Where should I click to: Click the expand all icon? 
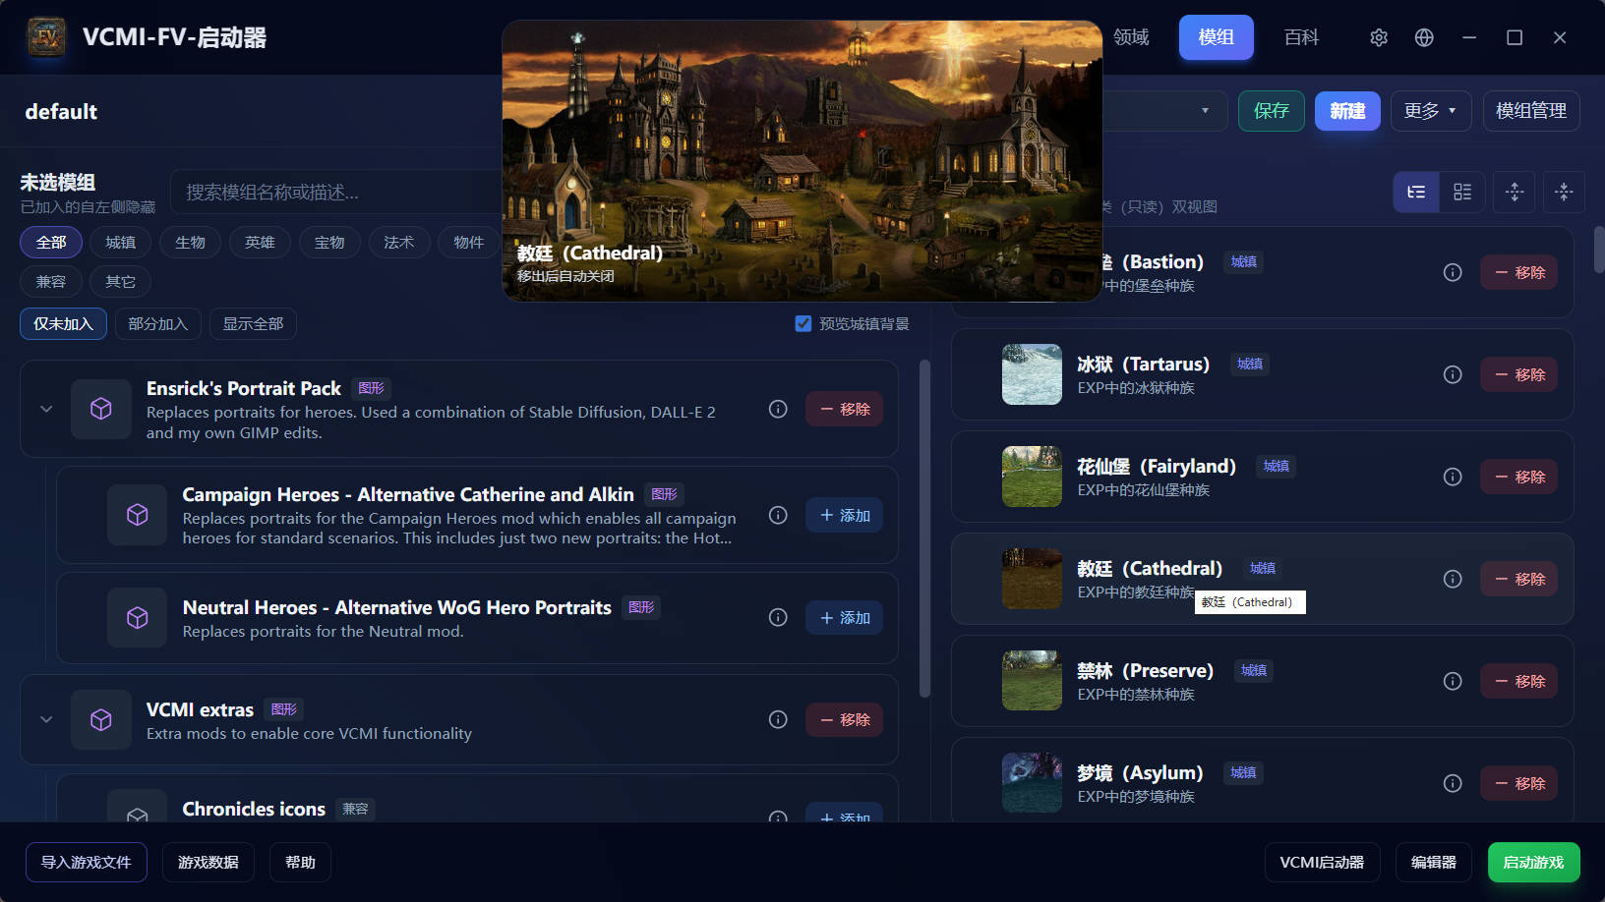tap(1515, 192)
